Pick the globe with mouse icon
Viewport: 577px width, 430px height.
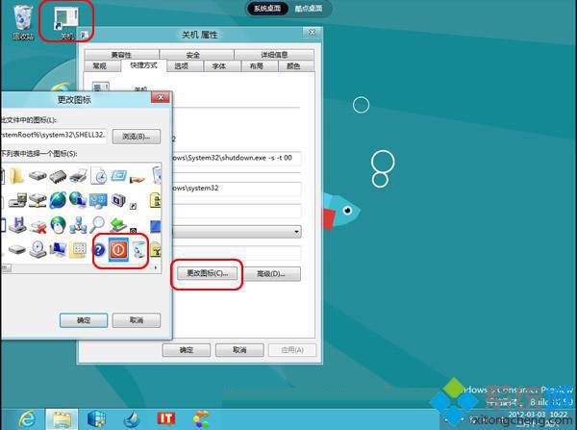coord(58,224)
